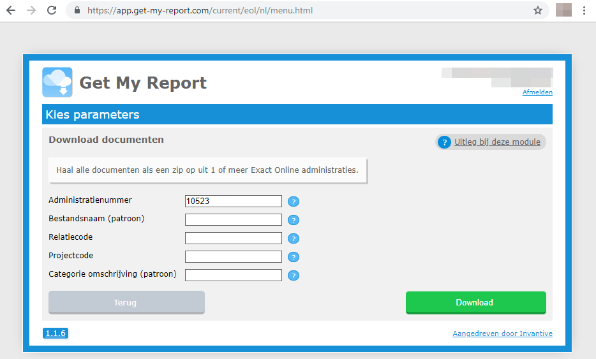Viewport: 596px width, 359px height.
Task: Click the Projectcode input field
Action: [x=234, y=256]
